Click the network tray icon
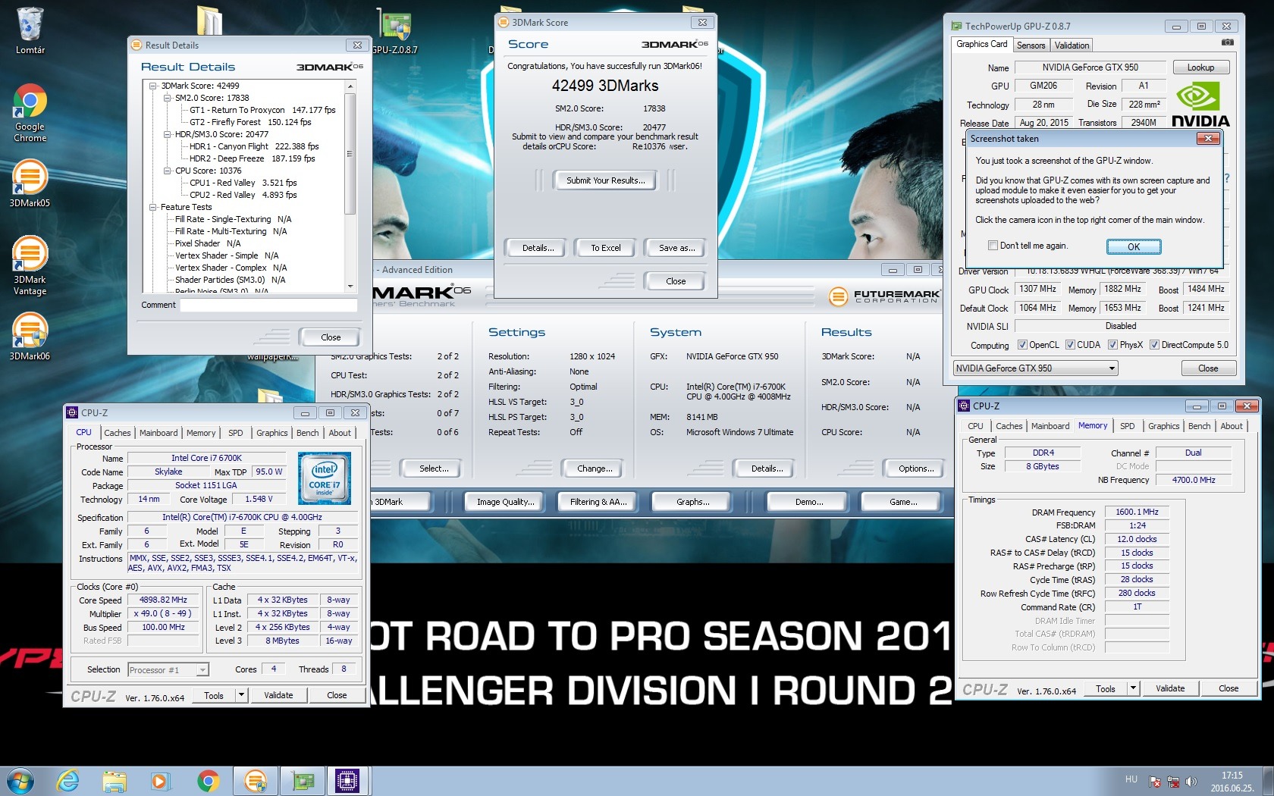Screen dimensions: 1274x796 coord(1173,782)
